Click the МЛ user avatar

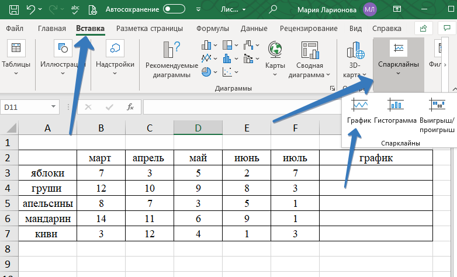(369, 9)
